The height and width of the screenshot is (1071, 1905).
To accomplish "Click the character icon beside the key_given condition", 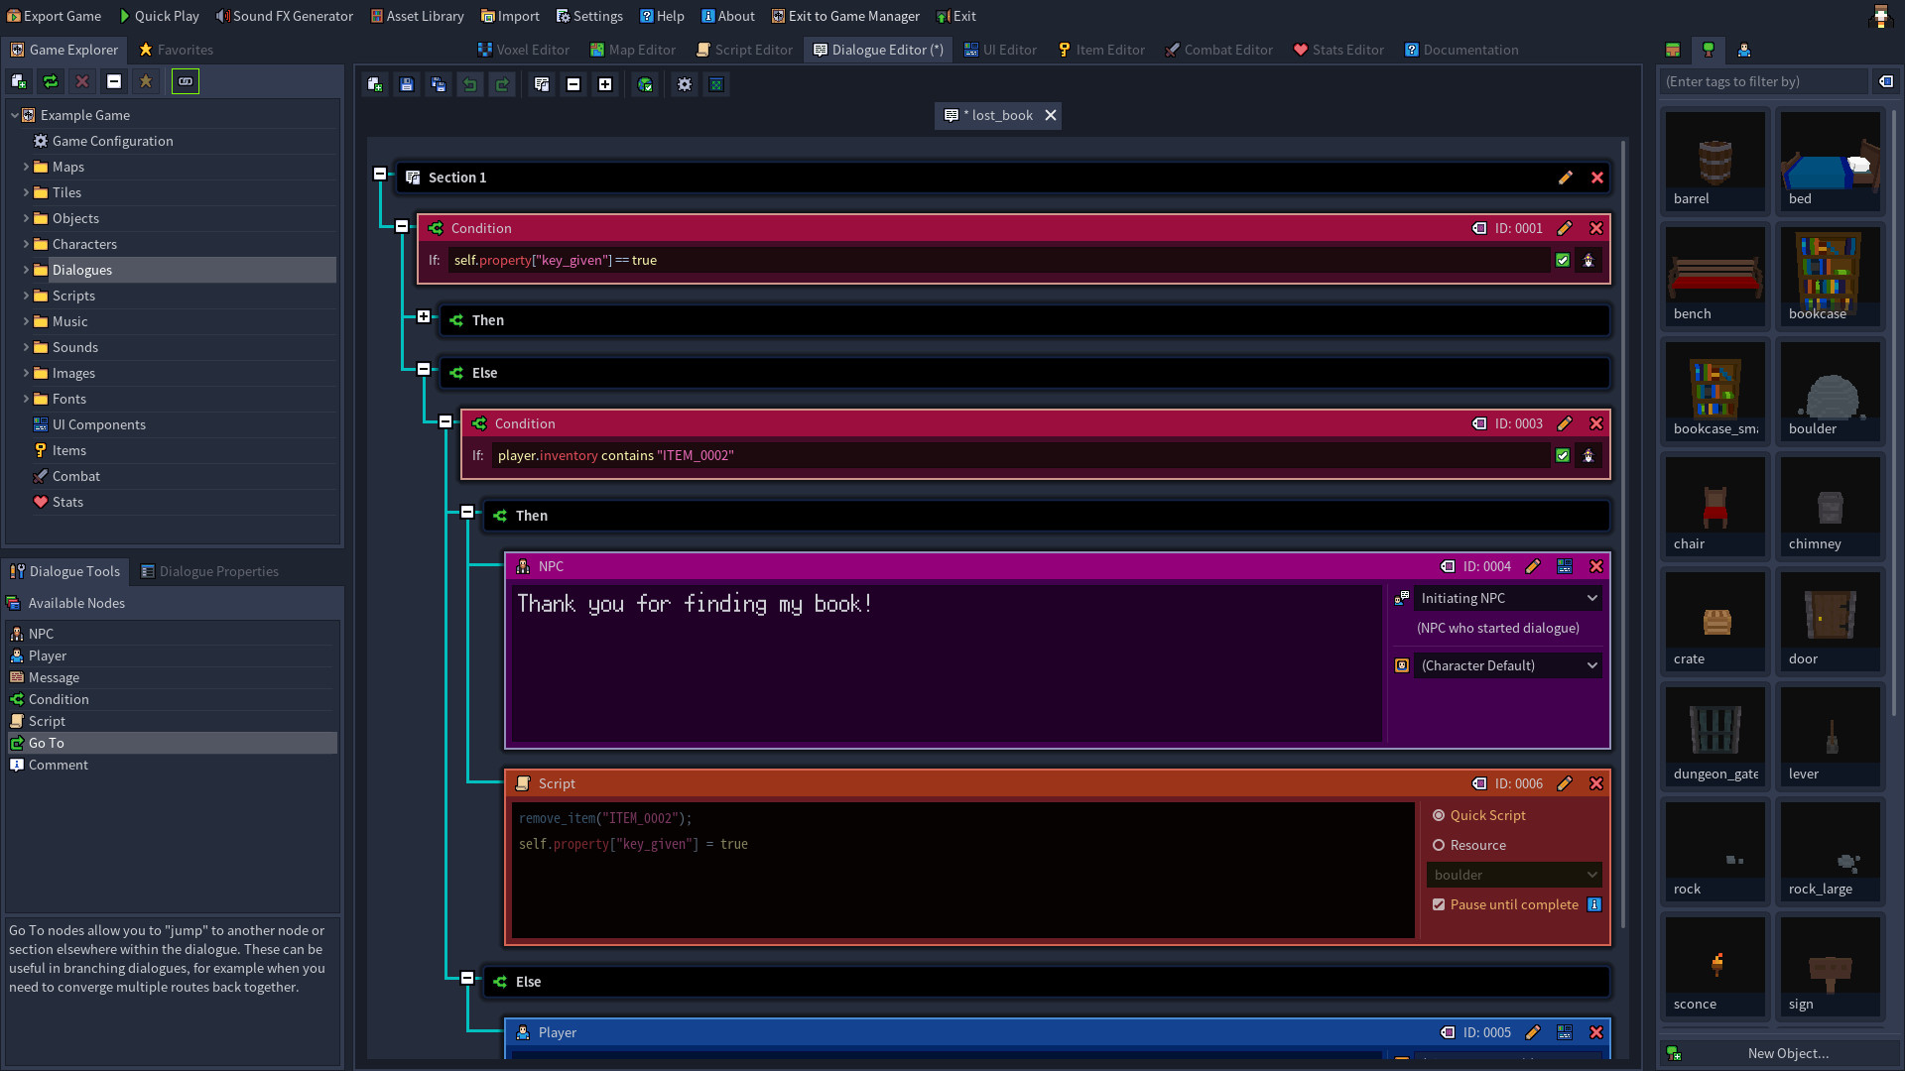I will click(x=1588, y=260).
